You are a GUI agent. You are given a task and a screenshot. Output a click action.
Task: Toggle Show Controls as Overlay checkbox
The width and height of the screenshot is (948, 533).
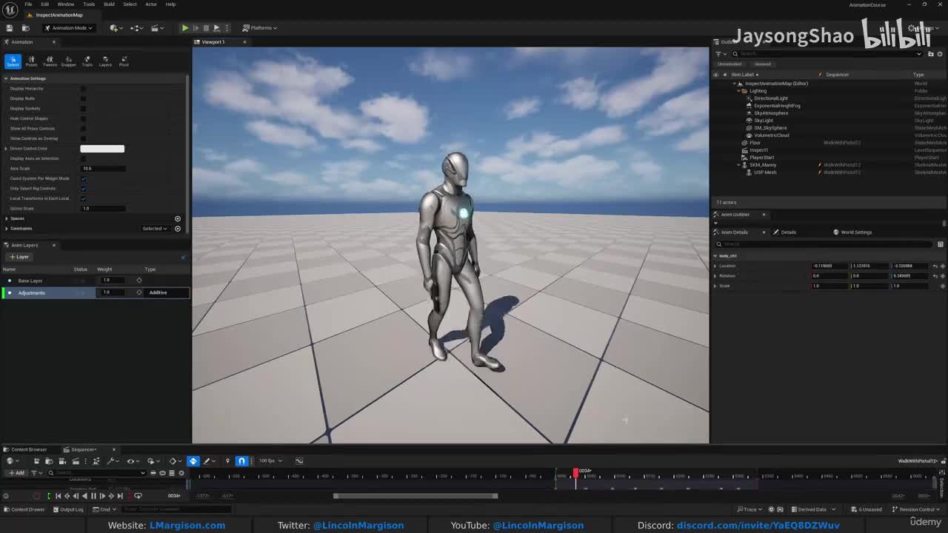pos(83,138)
